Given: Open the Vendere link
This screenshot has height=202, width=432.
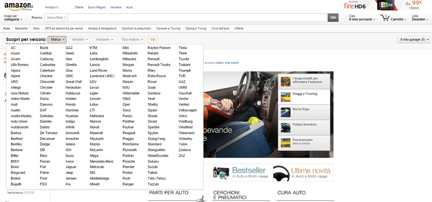Looking at the screenshot, I should 116,7.
